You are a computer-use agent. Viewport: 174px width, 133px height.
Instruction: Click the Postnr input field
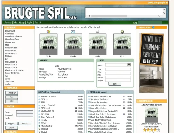(118, 77)
